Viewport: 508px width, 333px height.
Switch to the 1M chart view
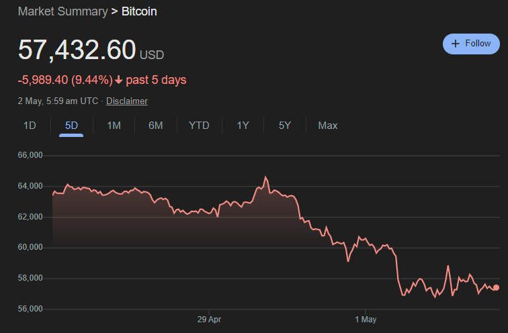click(x=114, y=126)
